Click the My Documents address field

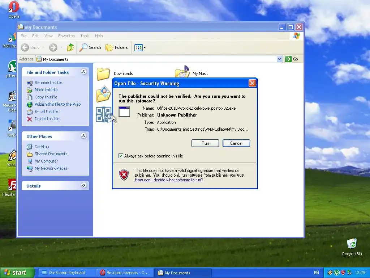tap(156, 59)
